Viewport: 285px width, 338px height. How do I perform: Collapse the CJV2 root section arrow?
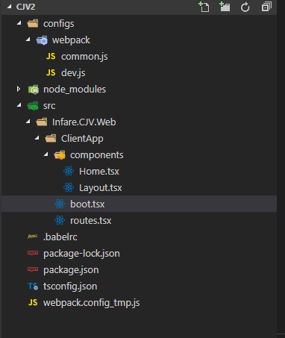point(9,7)
